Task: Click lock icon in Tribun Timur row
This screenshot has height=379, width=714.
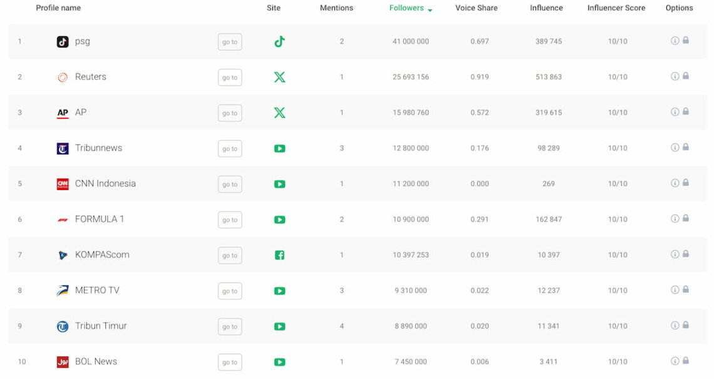Action: point(686,325)
